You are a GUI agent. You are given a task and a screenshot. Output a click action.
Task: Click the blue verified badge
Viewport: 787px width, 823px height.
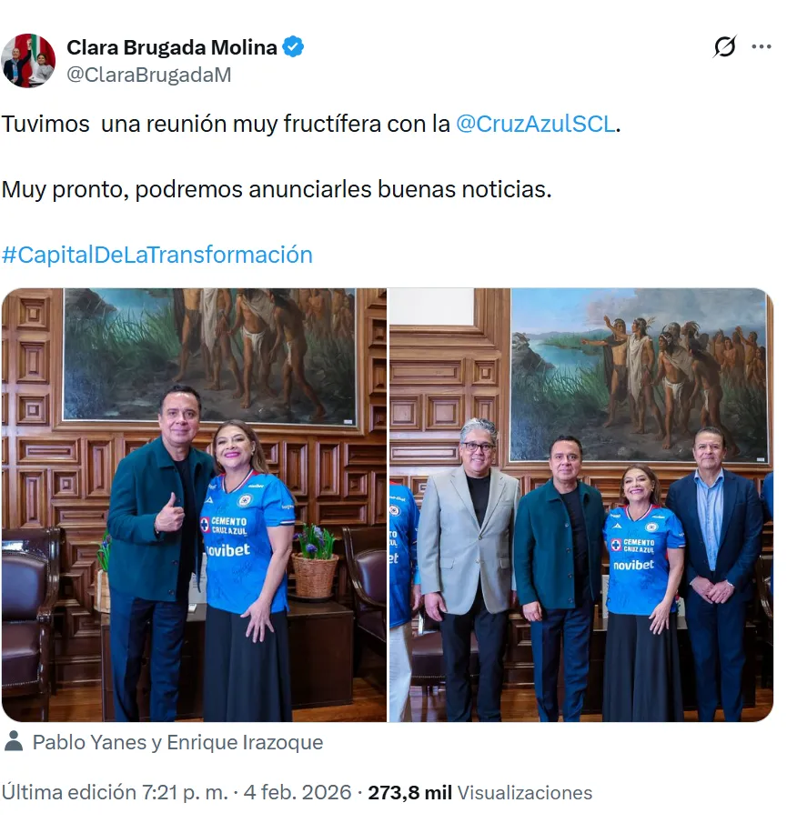(x=293, y=47)
